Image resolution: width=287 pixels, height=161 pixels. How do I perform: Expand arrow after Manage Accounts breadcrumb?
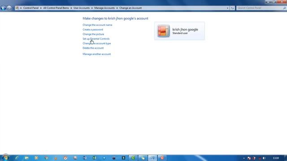tap(117, 8)
